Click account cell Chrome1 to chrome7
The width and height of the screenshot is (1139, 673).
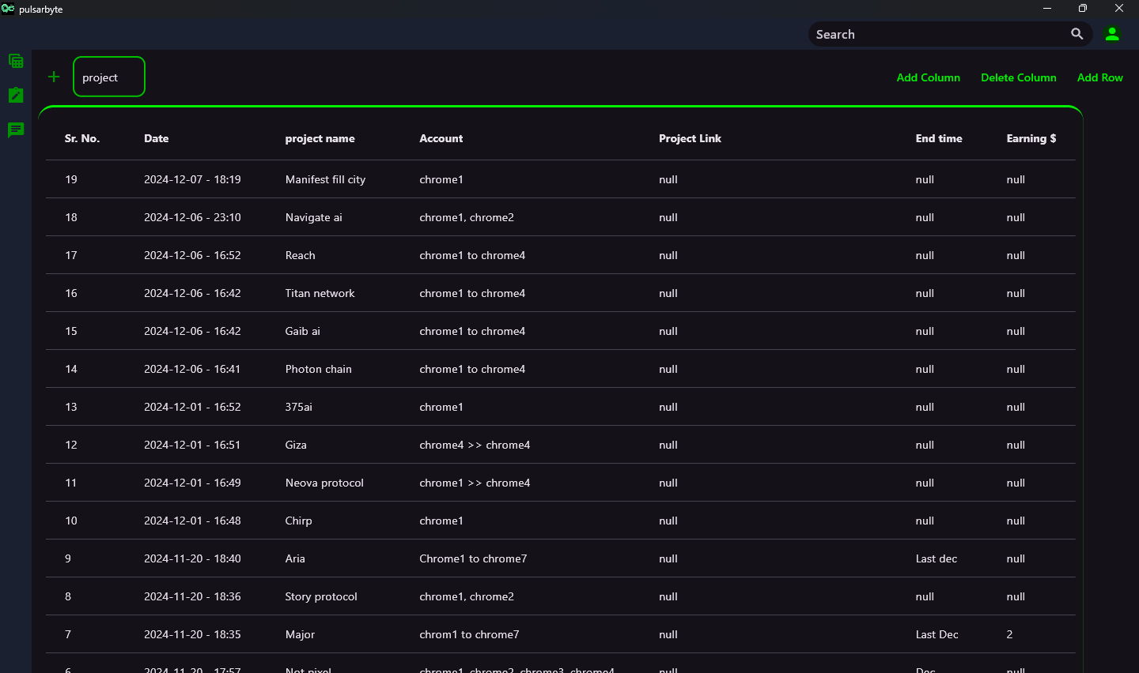[474, 558]
